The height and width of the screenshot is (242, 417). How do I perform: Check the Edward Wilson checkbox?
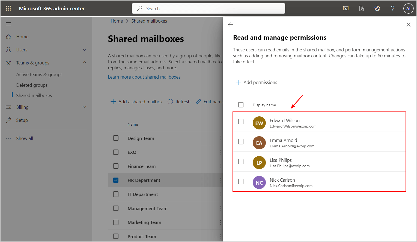click(241, 122)
